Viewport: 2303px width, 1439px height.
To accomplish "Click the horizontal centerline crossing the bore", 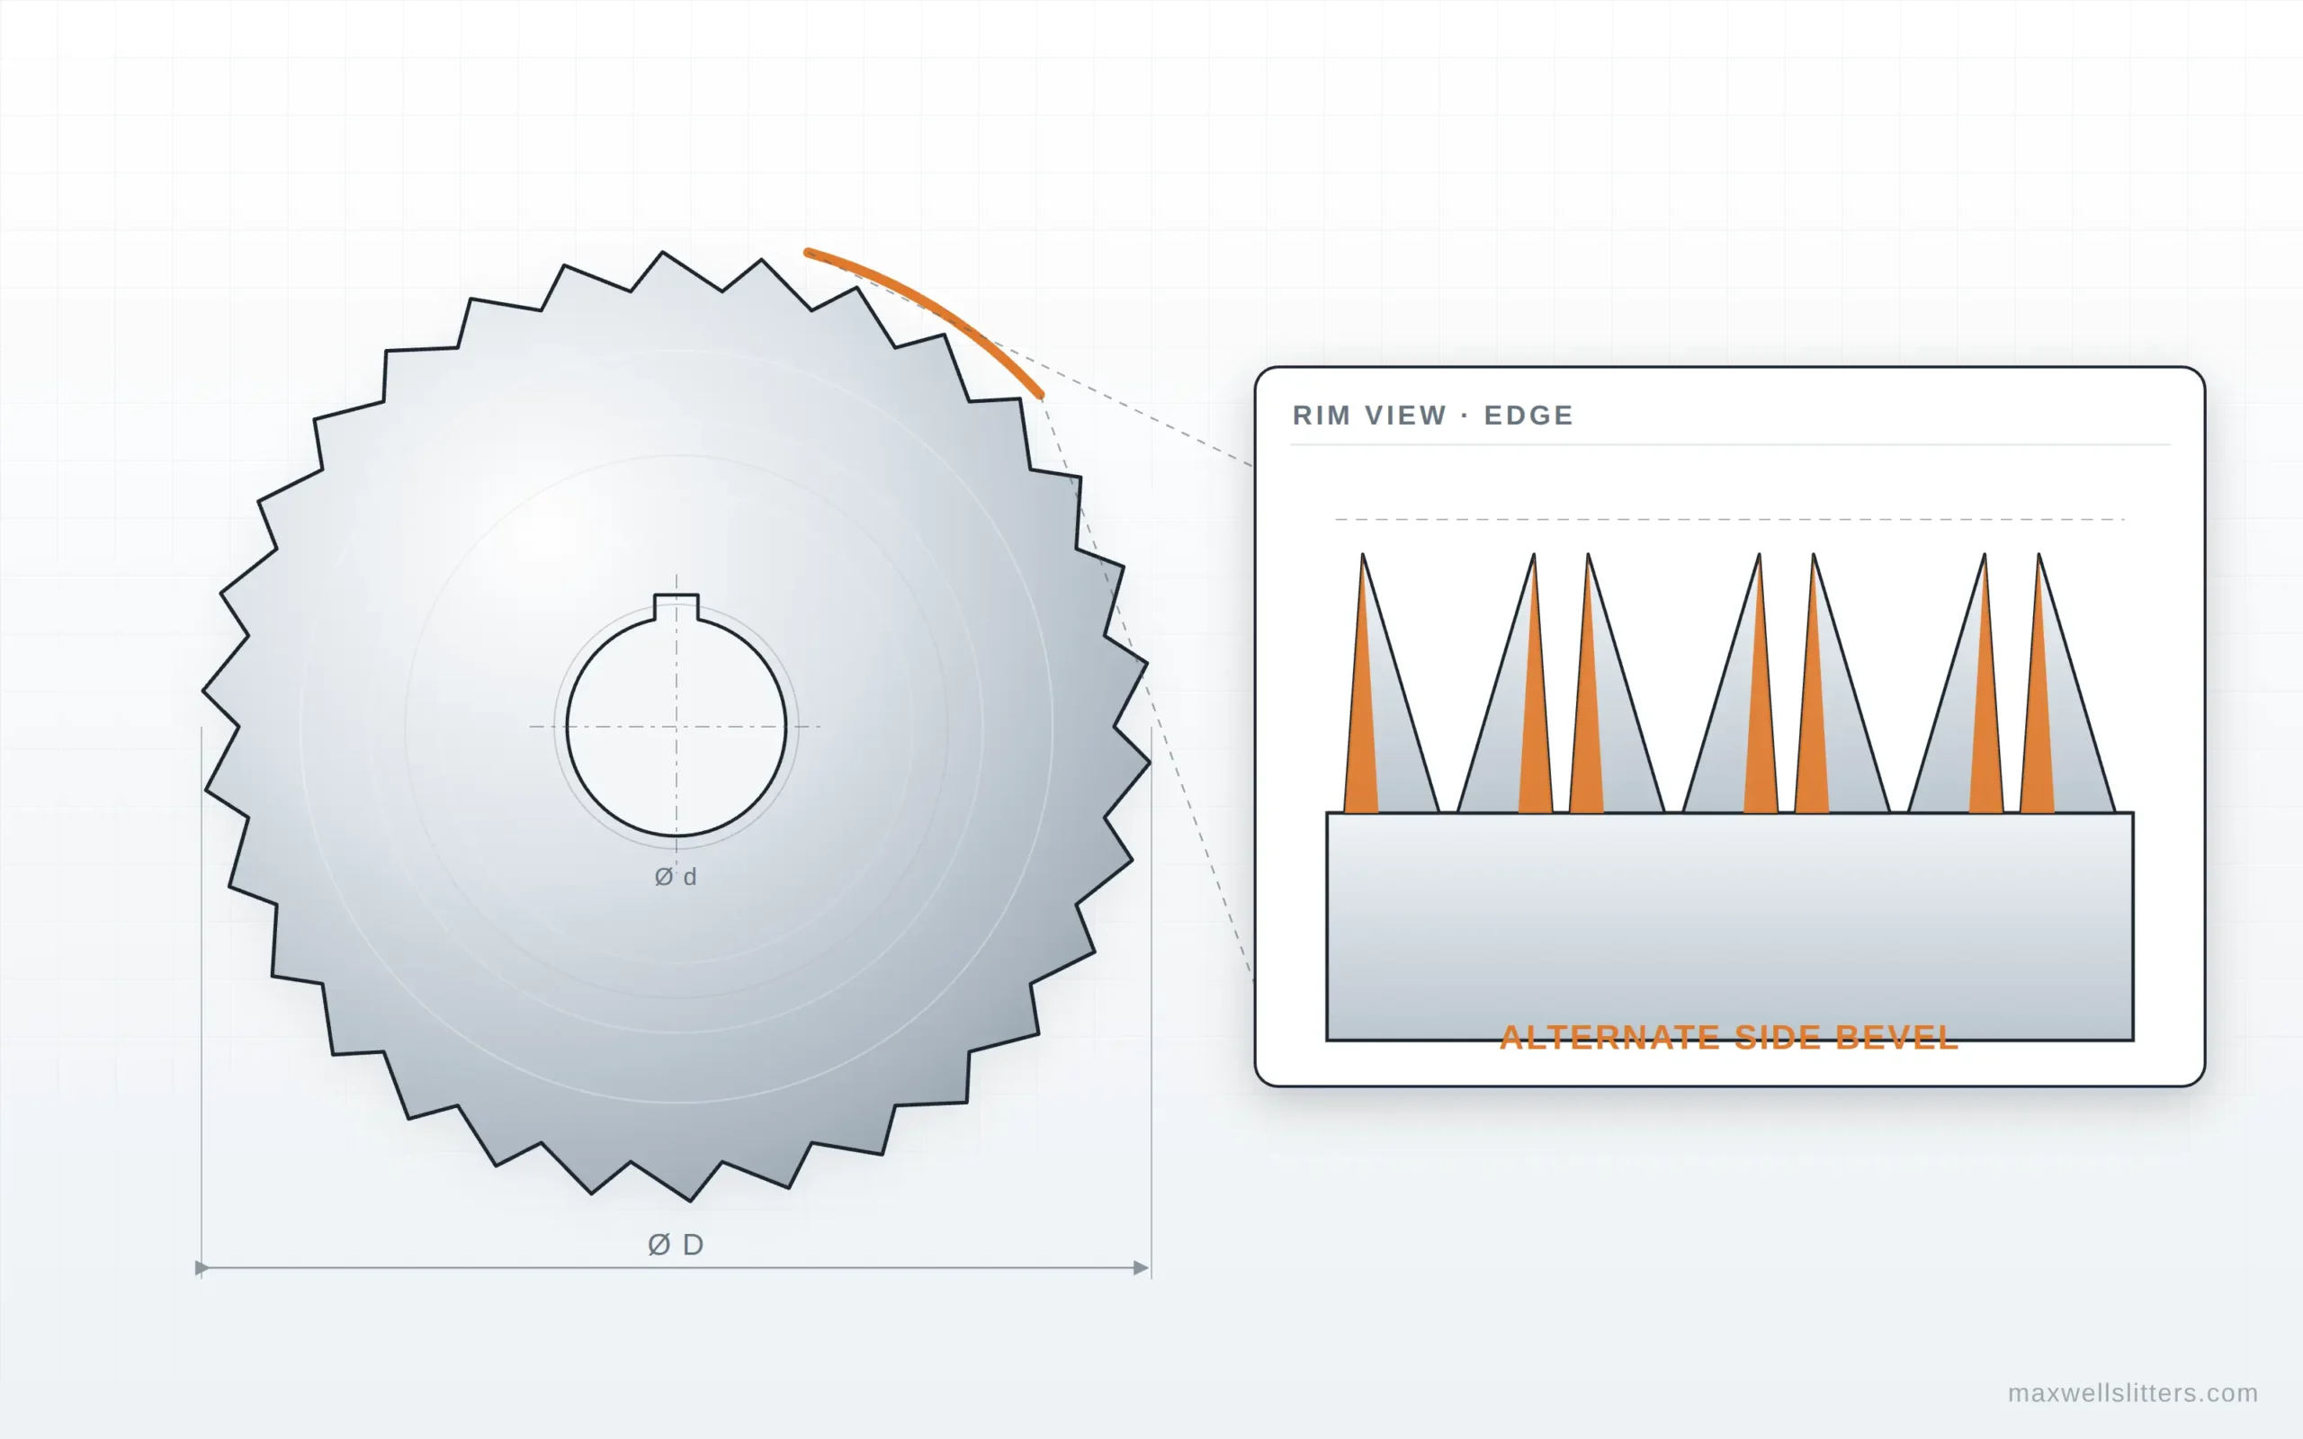I will (676, 726).
